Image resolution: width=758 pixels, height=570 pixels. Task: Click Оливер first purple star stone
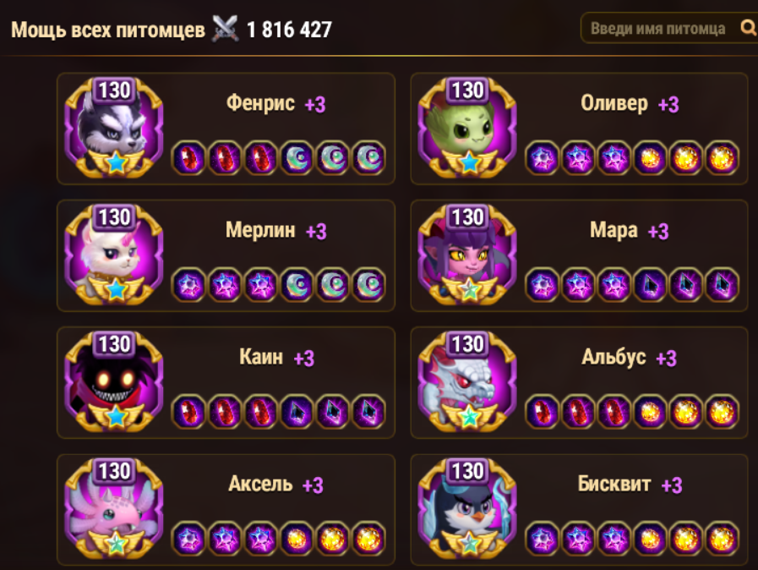pos(542,158)
